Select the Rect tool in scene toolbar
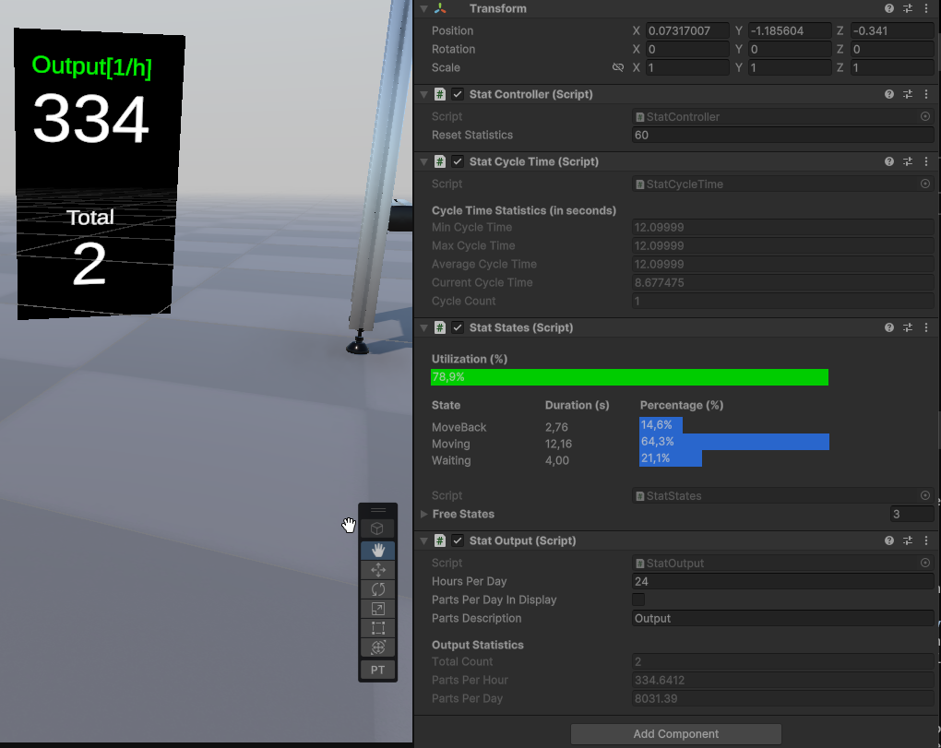This screenshot has height=748, width=941. point(377,628)
